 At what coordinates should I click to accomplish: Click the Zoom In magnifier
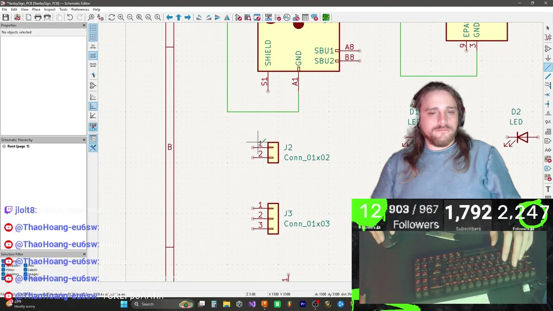click(x=121, y=17)
